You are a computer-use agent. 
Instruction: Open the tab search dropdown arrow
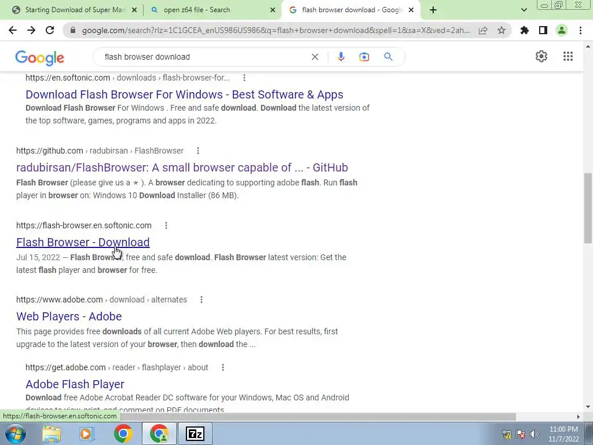pyautogui.click(x=524, y=10)
